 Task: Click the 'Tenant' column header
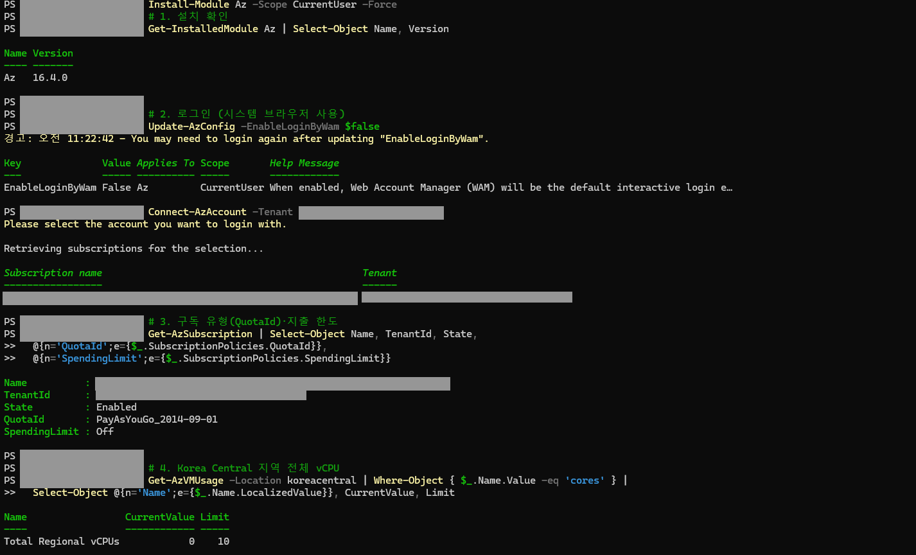380,273
